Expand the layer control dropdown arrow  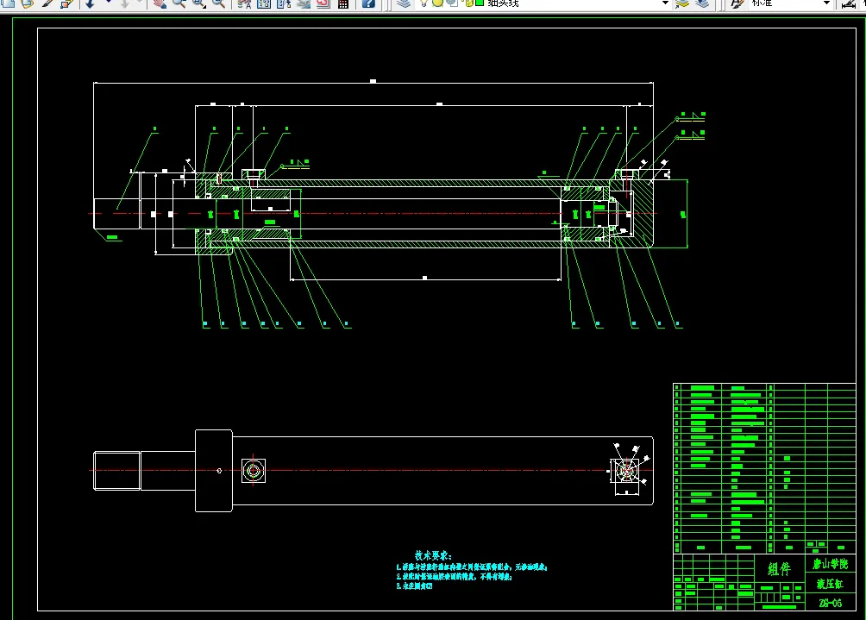(665, 3)
